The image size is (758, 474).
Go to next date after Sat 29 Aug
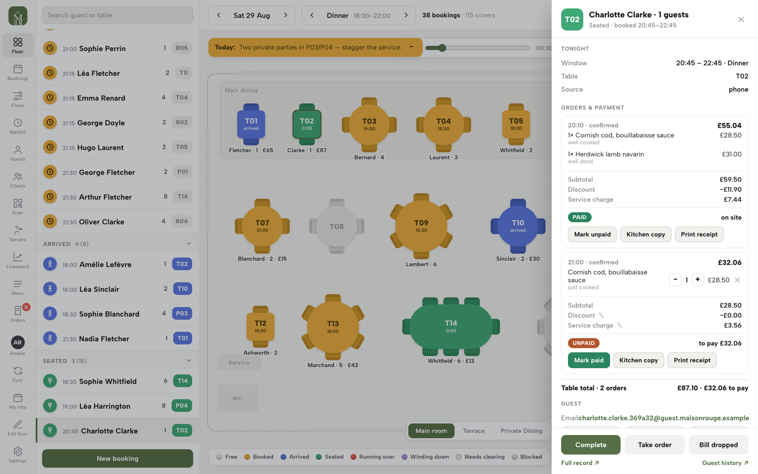pyautogui.click(x=286, y=15)
